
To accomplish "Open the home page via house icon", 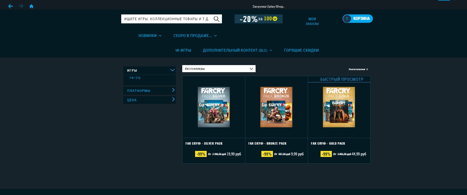I will point(31,6).
